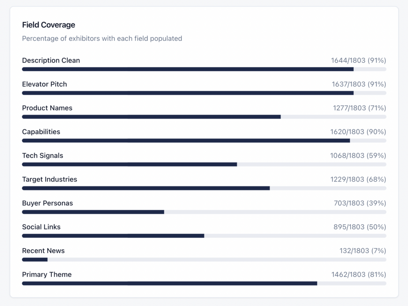Click the Target Industries label
The height and width of the screenshot is (306, 408).
(49, 180)
